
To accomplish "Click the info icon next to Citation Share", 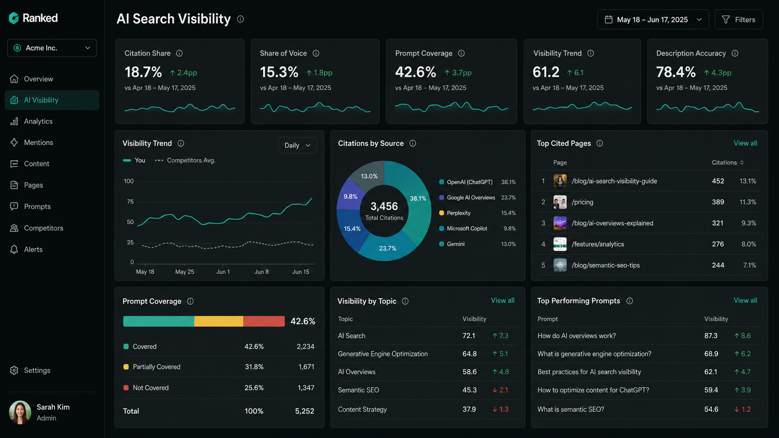I will pos(179,54).
